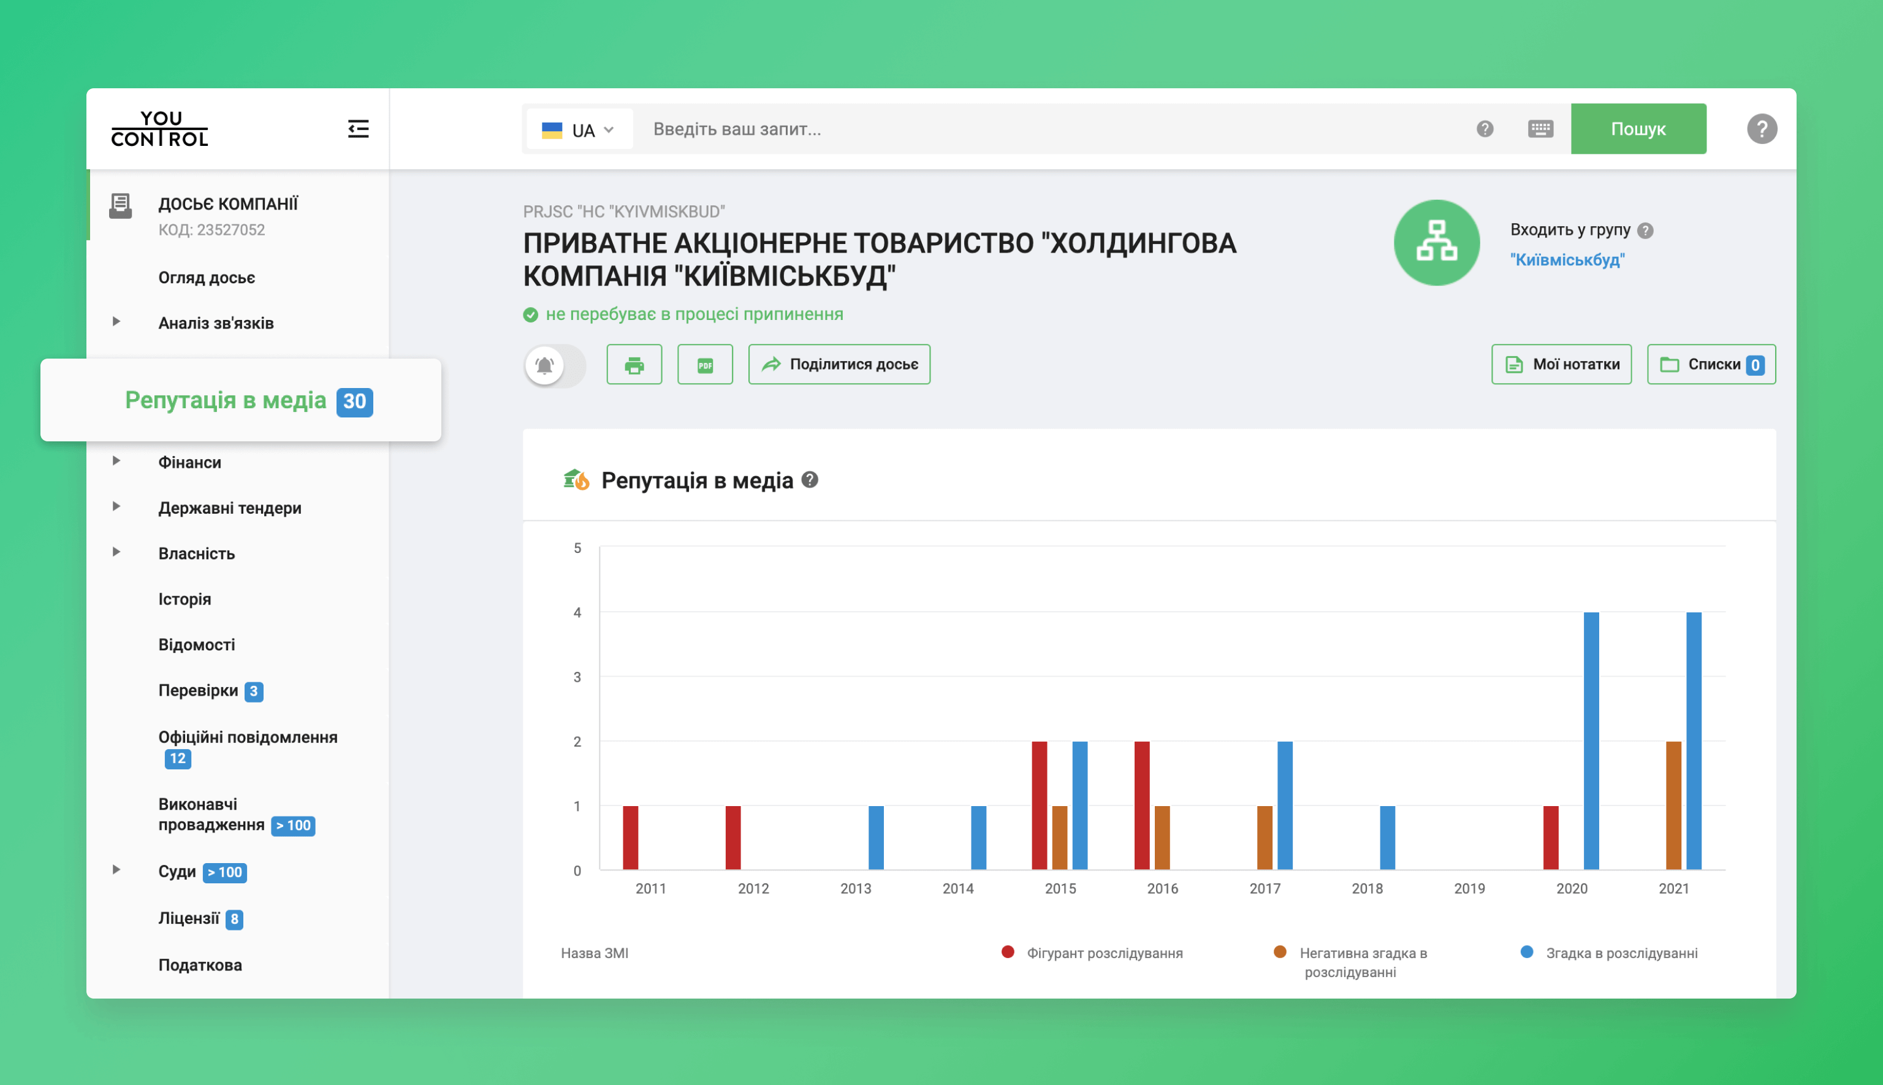1883x1085 pixels.
Task: Select Перевірки in the sidebar
Action: pyautogui.click(x=198, y=690)
